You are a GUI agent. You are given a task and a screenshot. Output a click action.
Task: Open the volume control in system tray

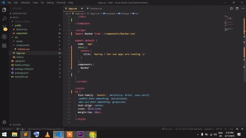click(x=215, y=135)
